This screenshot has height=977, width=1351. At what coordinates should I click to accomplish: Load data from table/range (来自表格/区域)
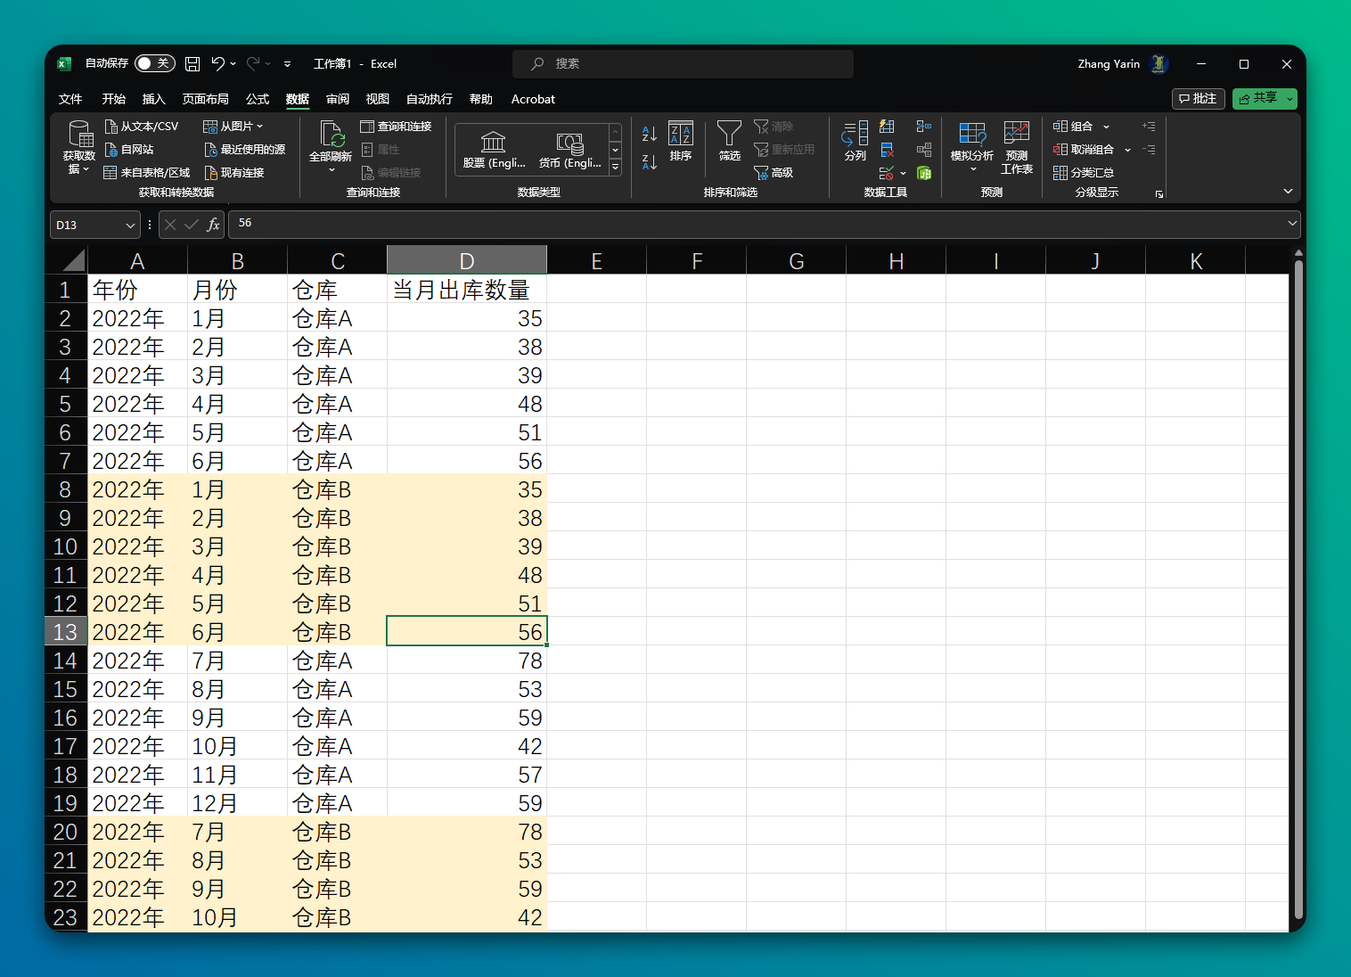[x=147, y=173]
